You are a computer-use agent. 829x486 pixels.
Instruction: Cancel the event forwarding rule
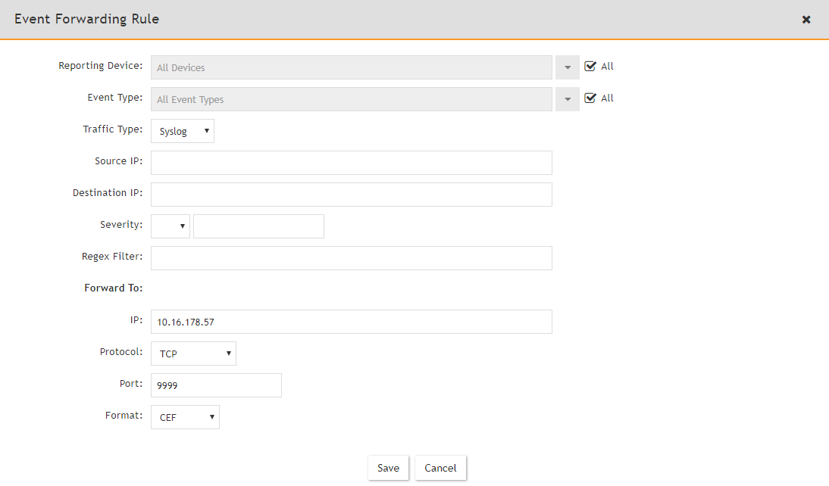coord(440,467)
